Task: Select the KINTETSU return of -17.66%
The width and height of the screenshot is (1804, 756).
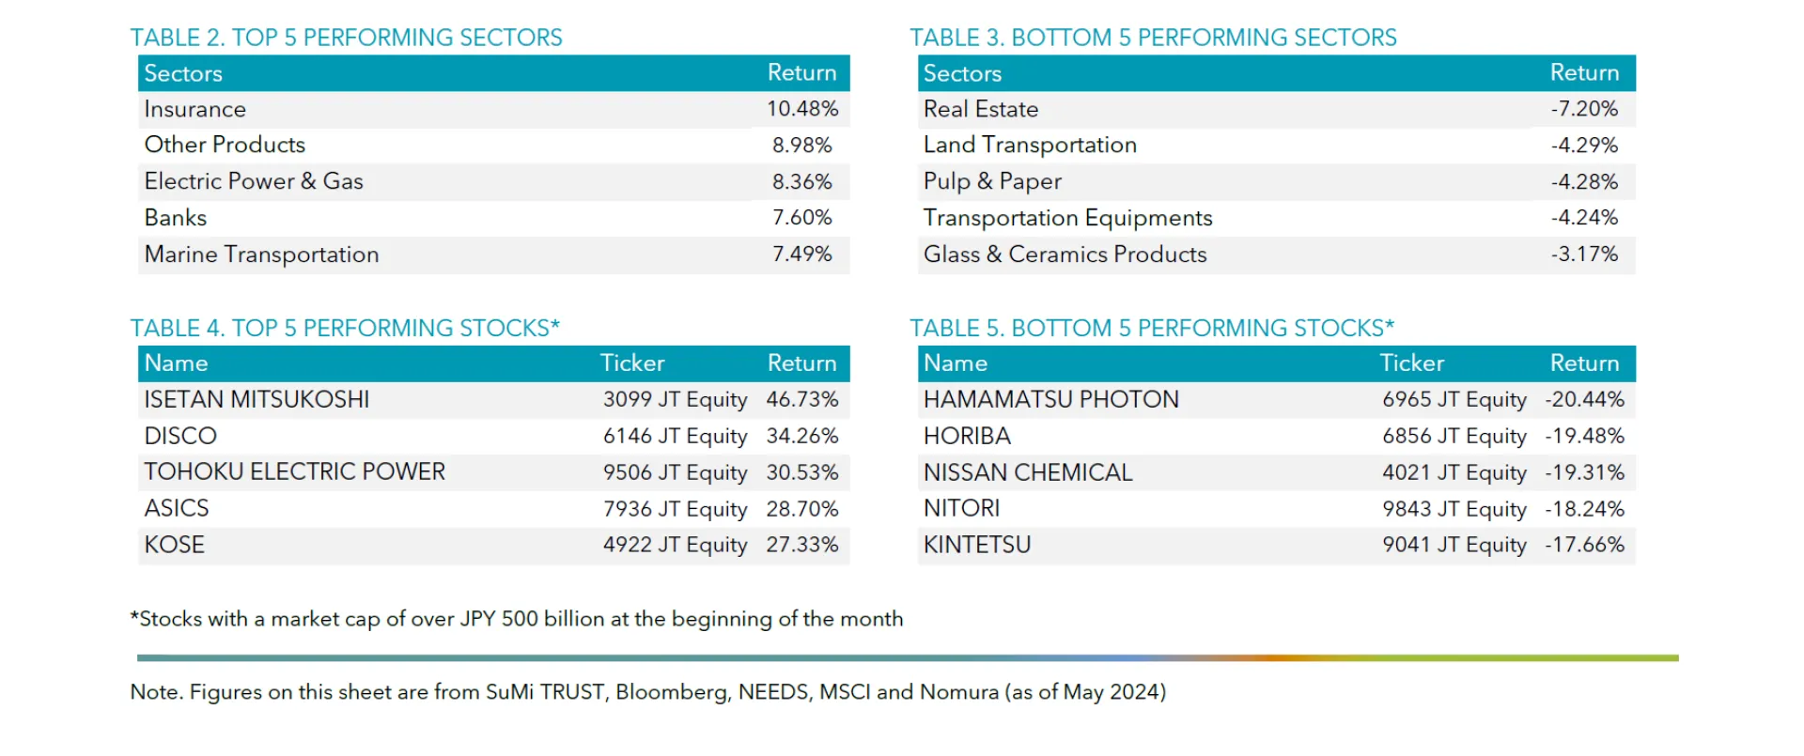Action: 1584,545
